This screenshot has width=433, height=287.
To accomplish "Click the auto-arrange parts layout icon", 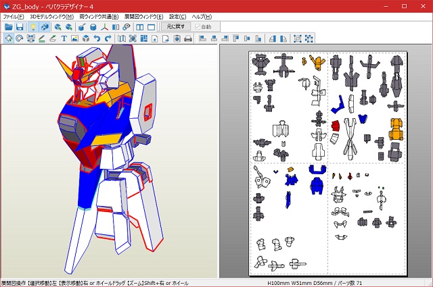I will click(x=143, y=38).
